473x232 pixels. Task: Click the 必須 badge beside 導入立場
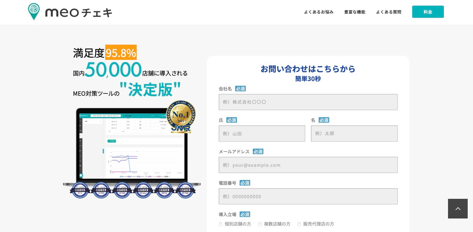(x=245, y=214)
